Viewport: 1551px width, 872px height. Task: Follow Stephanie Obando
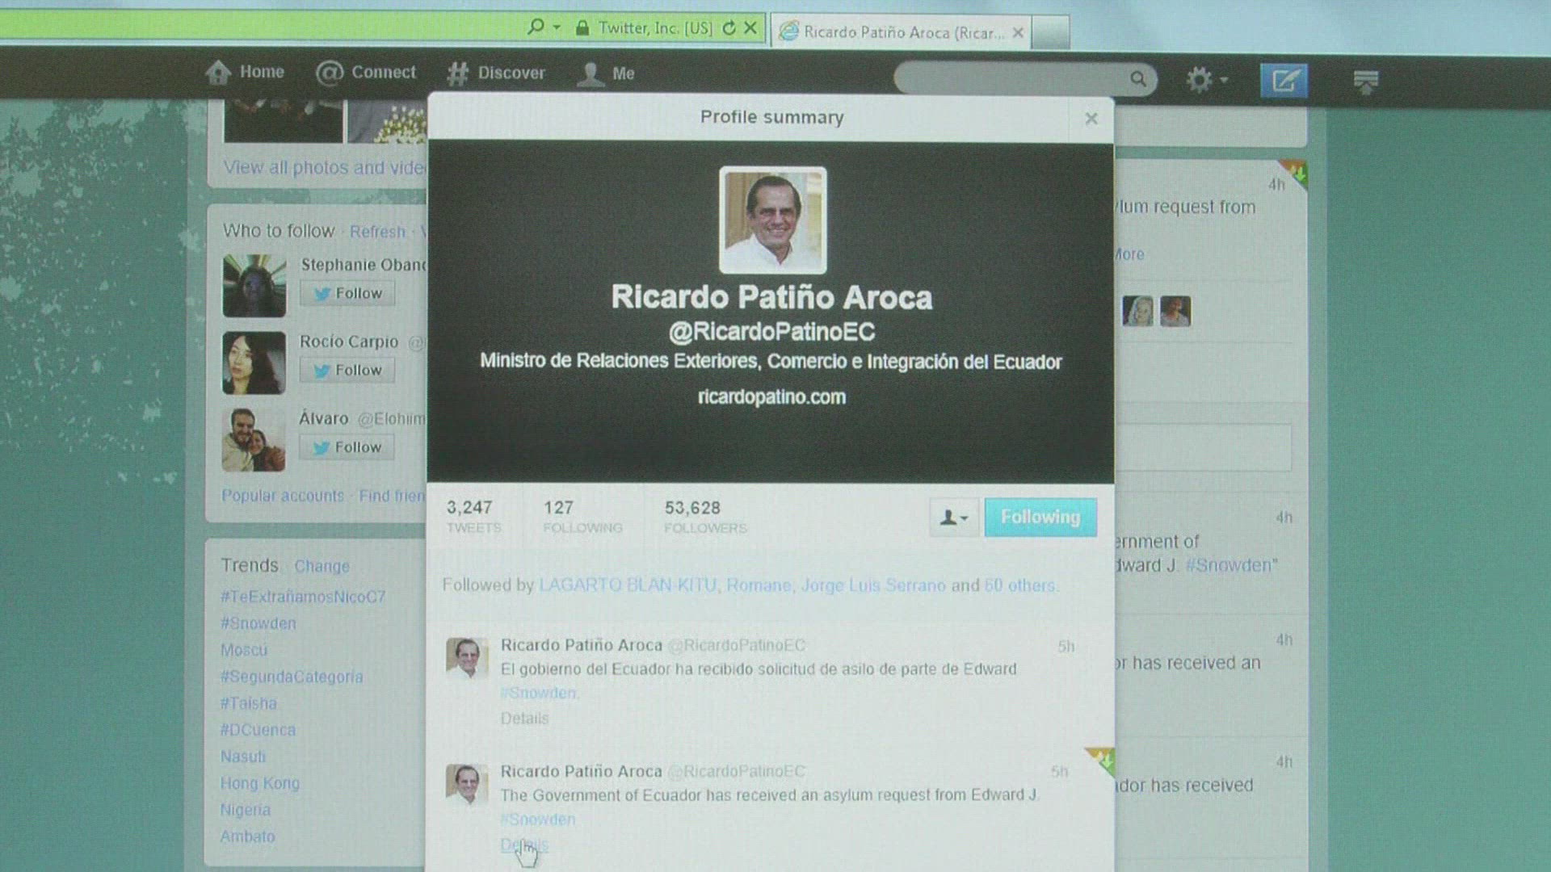pos(347,293)
